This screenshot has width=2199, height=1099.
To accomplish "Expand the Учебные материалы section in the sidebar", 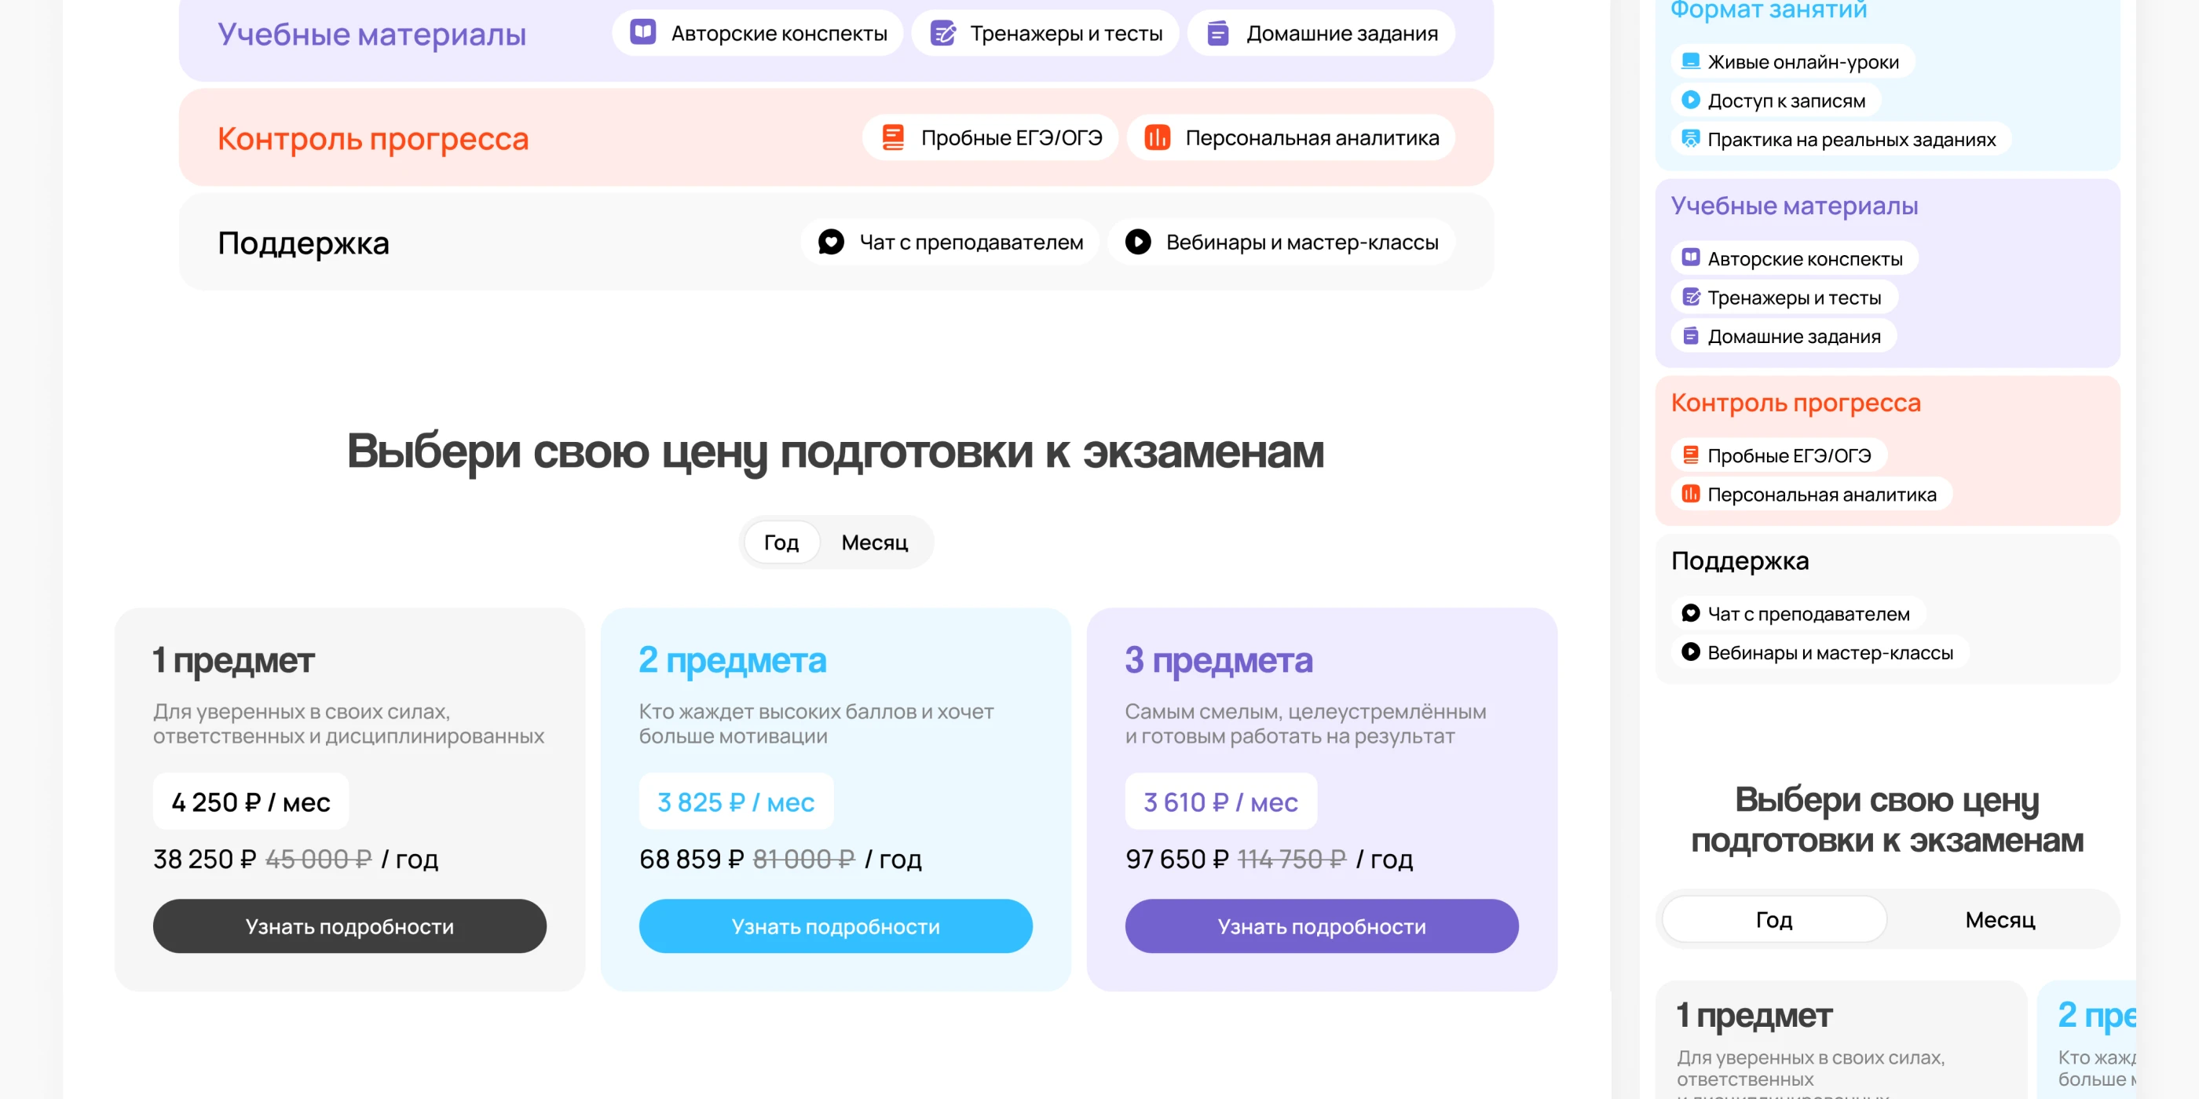I will (x=1795, y=206).
